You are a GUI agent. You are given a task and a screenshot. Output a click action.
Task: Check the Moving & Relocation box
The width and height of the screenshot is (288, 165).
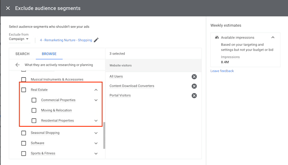34,110
